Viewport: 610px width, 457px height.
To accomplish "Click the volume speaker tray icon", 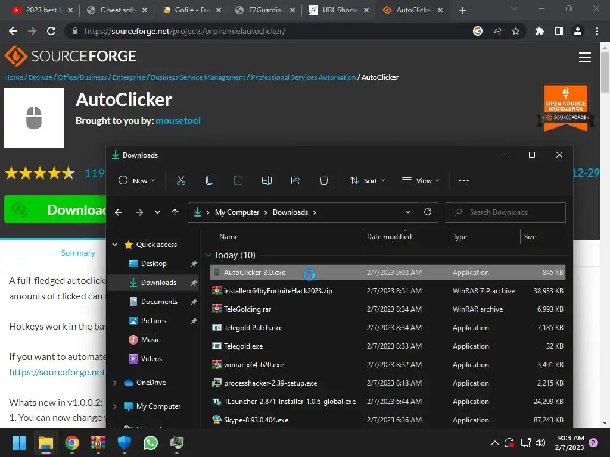I will tap(540, 443).
